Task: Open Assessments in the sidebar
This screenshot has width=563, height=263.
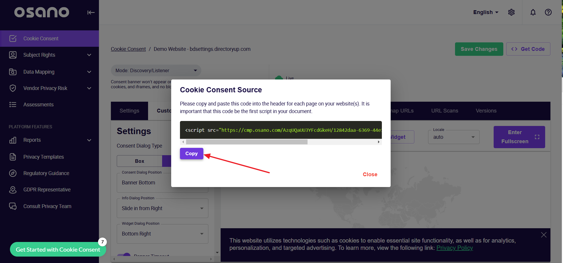Action: tap(49, 105)
